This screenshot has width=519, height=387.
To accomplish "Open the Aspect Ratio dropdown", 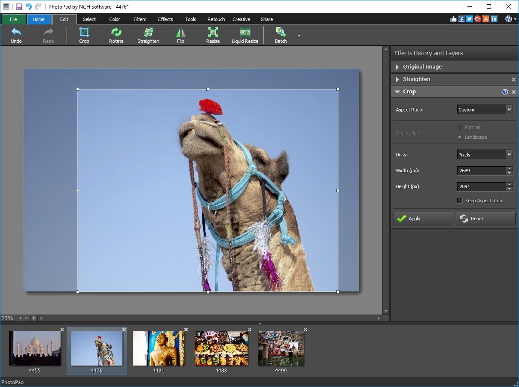I will point(485,109).
